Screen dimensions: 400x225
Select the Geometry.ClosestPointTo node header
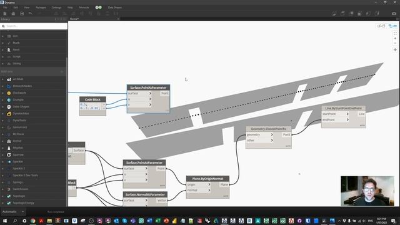point(269,129)
